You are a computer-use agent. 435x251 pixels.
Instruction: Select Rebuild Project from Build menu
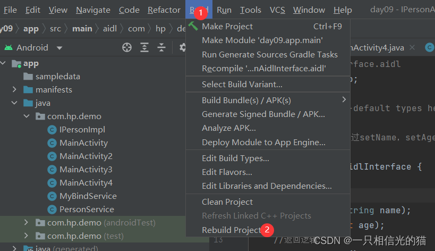pyautogui.click(x=232, y=230)
